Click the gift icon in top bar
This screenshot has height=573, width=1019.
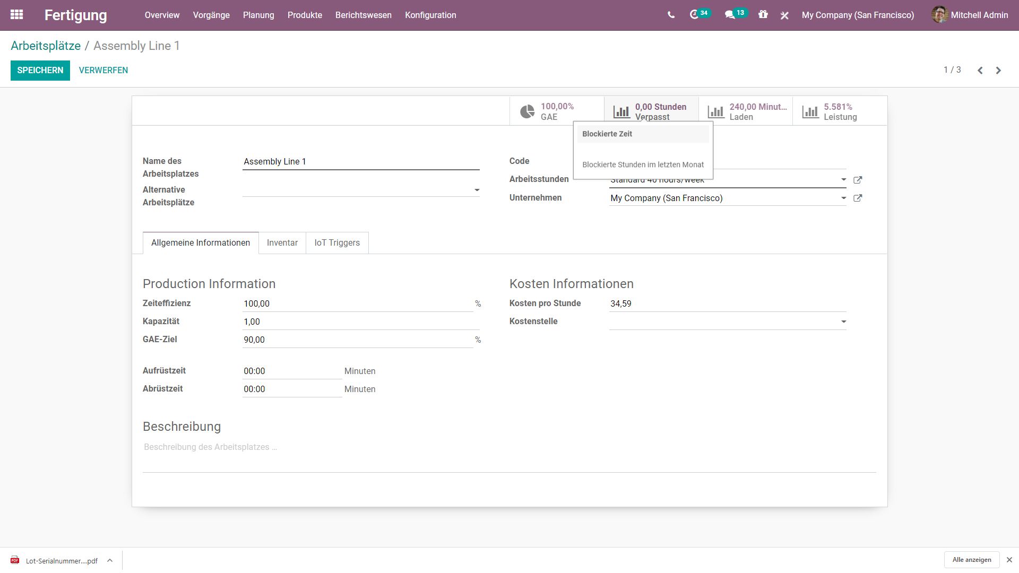[x=763, y=15]
